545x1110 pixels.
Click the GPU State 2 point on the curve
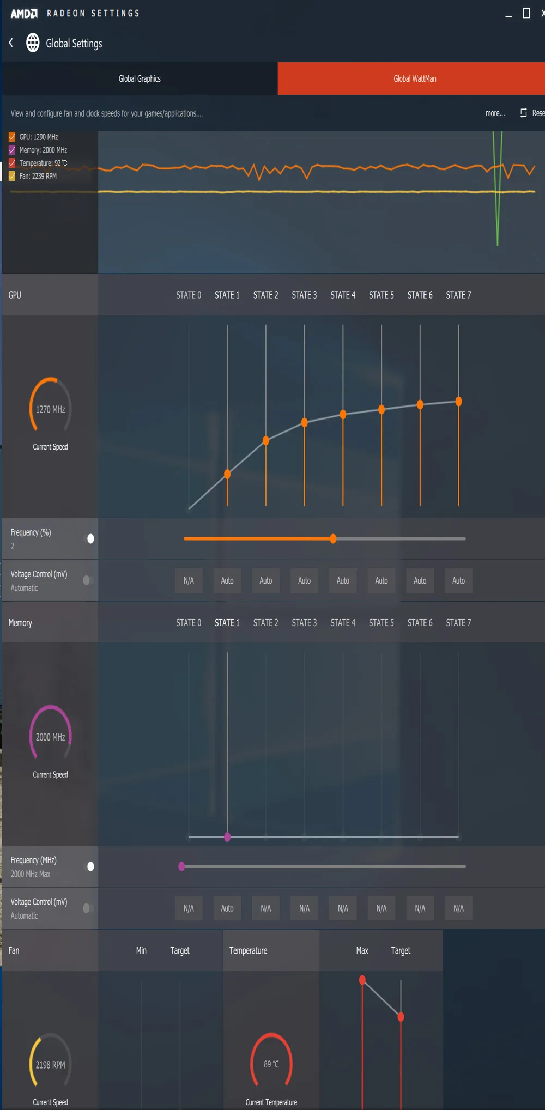tap(266, 440)
